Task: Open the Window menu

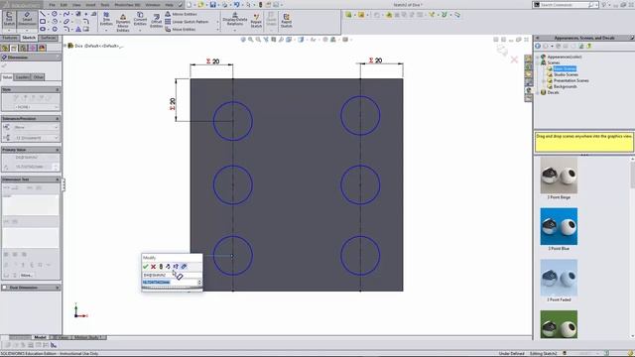Action: point(152,5)
